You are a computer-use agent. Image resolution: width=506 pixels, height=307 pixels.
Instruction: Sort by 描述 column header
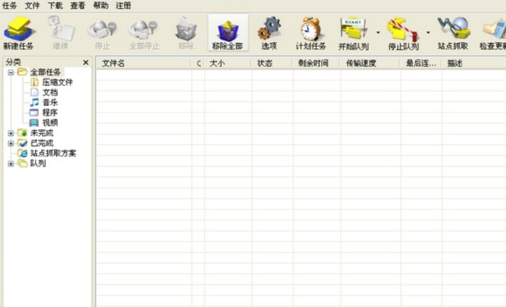(474, 63)
